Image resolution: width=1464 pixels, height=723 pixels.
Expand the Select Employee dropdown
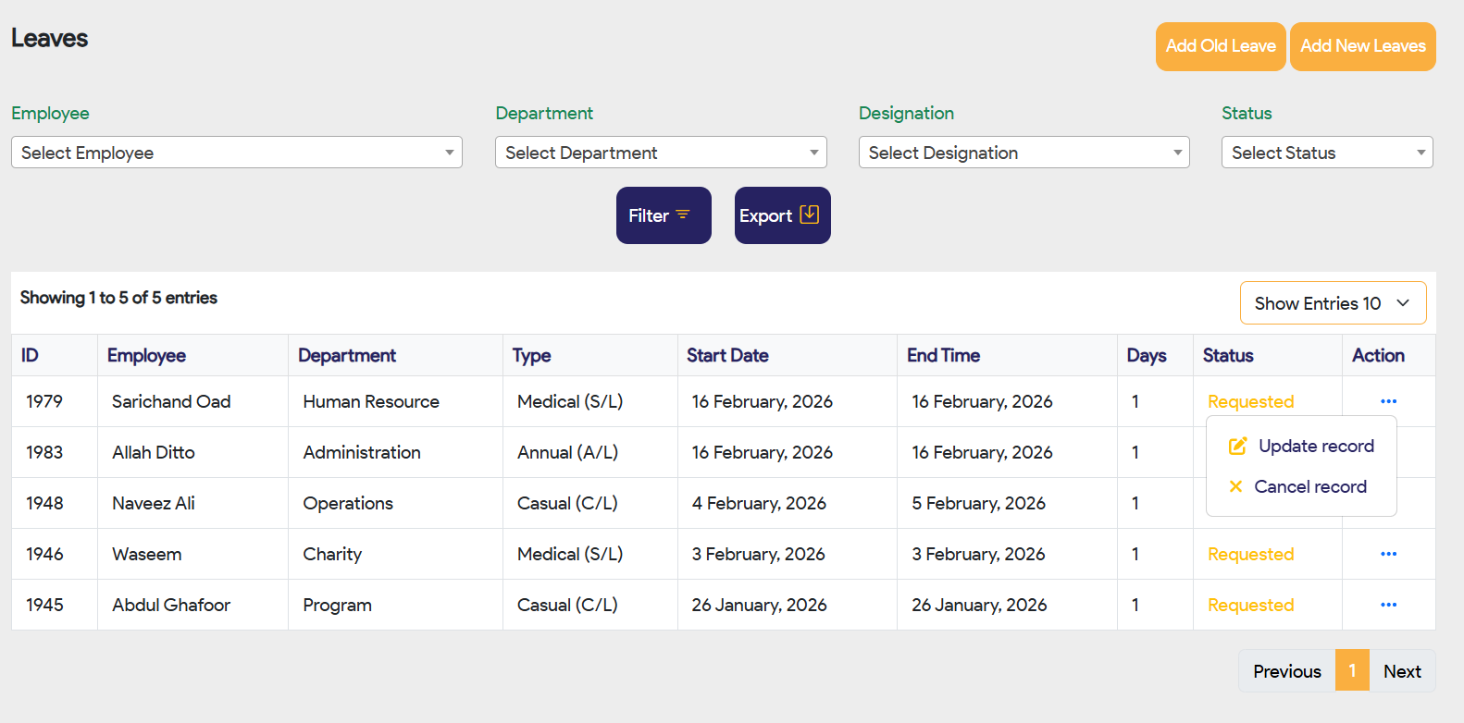[x=236, y=153]
